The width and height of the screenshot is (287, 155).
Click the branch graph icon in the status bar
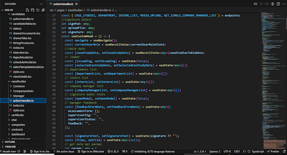(x=25, y=151)
